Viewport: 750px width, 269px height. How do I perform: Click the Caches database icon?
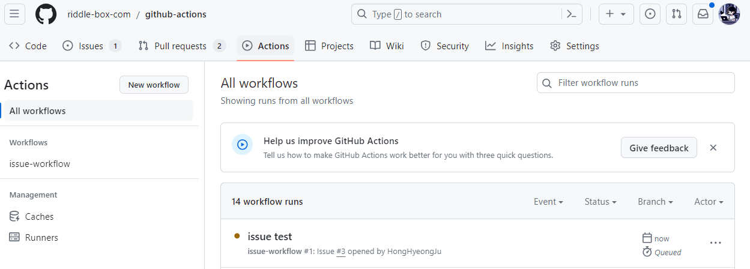pyautogui.click(x=14, y=216)
